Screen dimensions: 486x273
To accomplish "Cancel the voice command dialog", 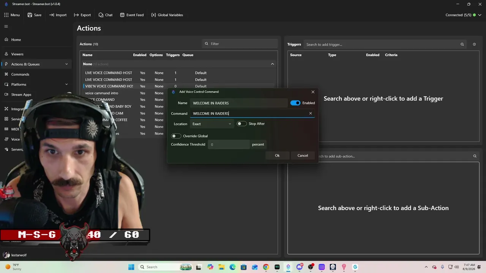I will click(303, 155).
